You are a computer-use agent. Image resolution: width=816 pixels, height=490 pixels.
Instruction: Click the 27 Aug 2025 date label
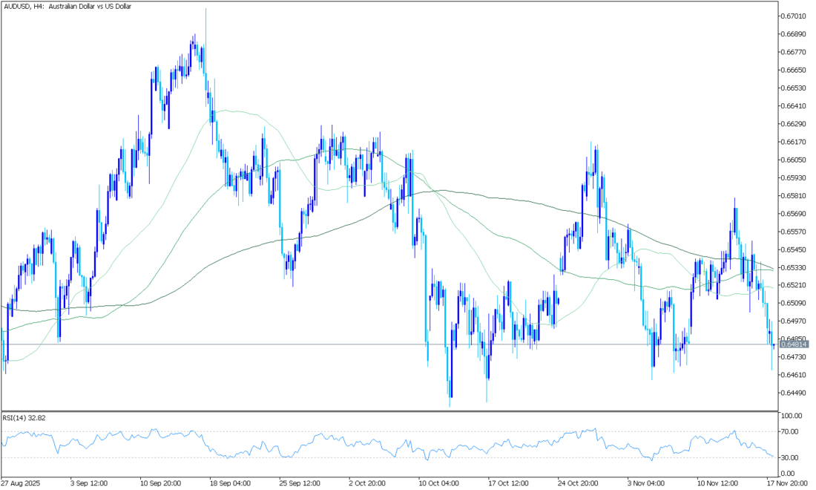[x=20, y=482]
